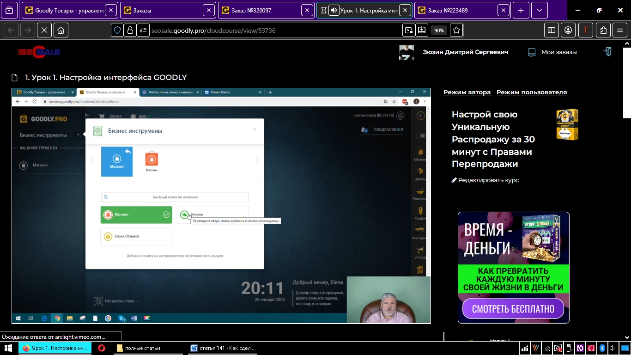Open the browser account profile icon

[568, 31]
